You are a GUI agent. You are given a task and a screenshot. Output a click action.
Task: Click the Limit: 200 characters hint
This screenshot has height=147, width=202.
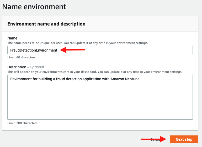22,123
